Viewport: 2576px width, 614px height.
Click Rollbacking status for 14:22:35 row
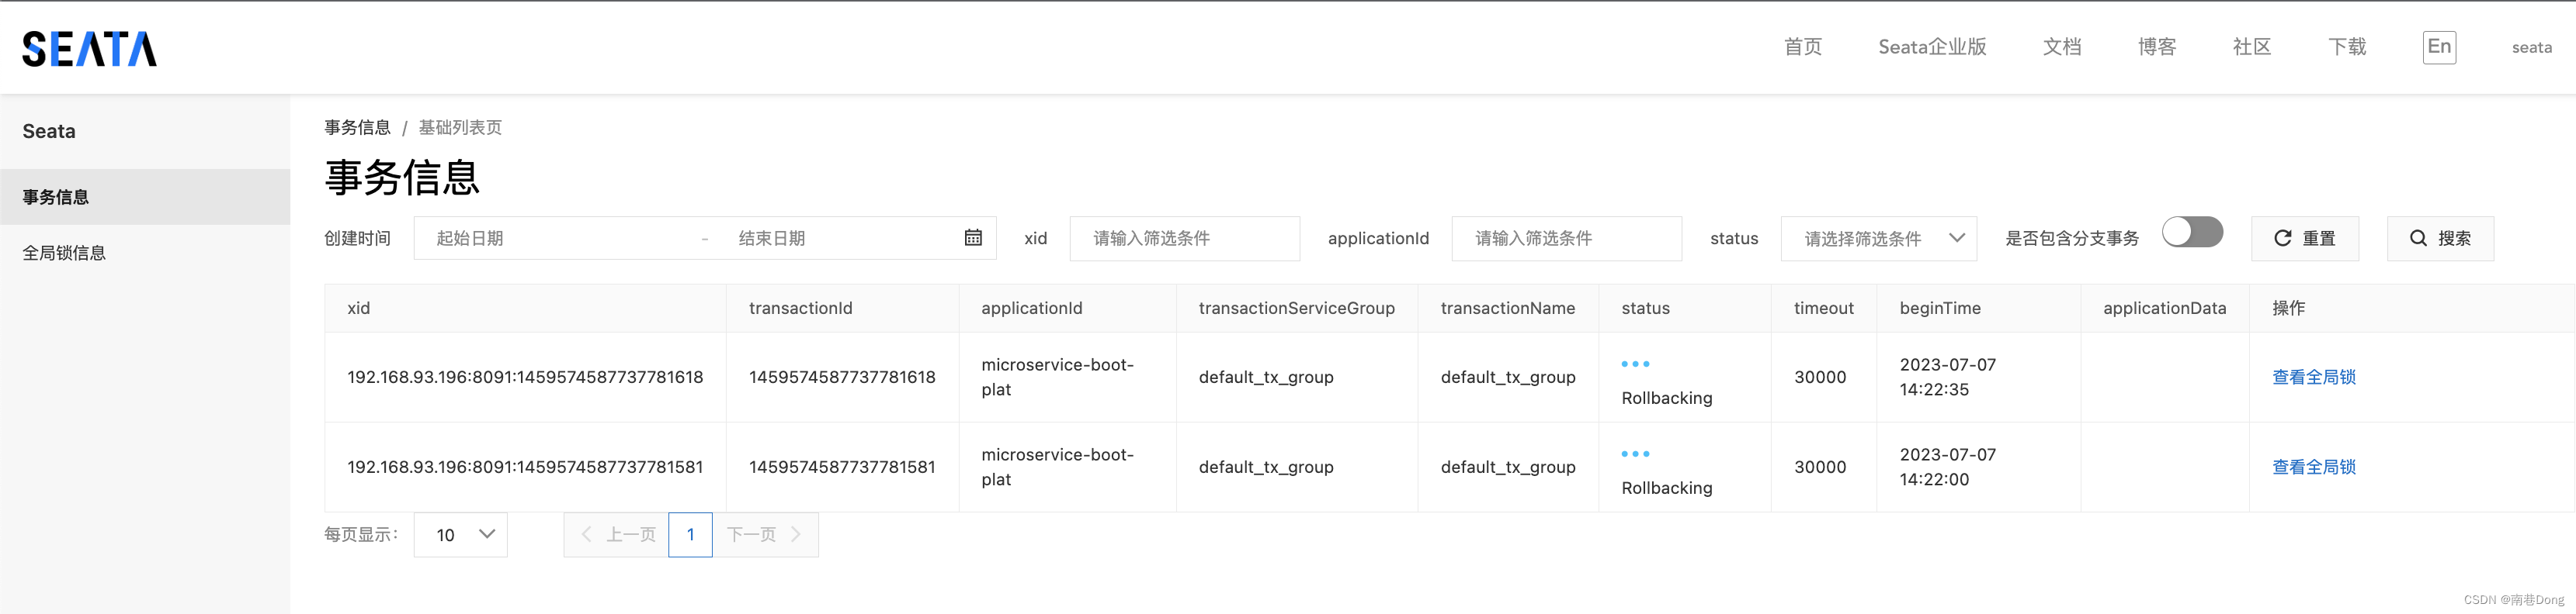pyautogui.click(x=1666, y=398)
